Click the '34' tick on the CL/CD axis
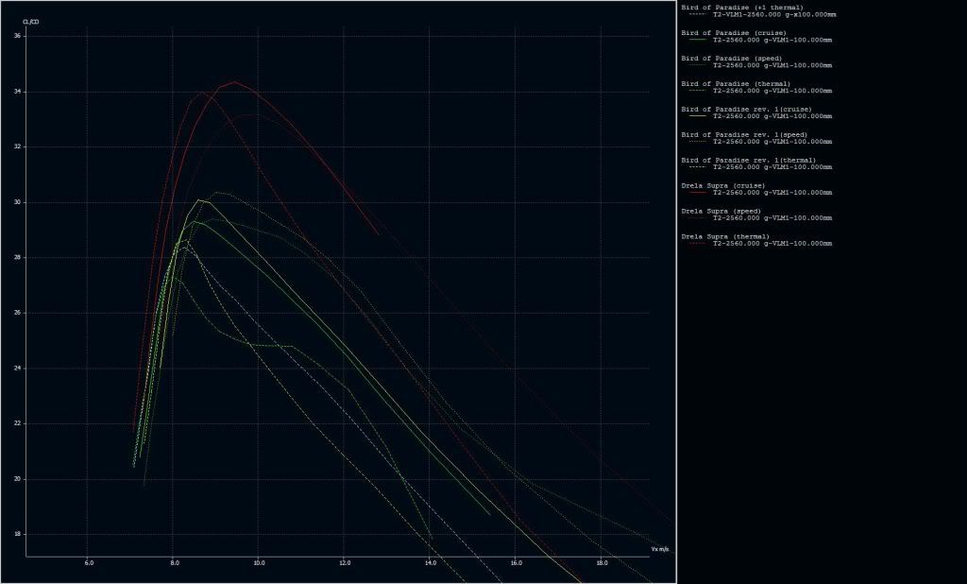This screenshot has width=967, height=584. click(x=17, y=92)
